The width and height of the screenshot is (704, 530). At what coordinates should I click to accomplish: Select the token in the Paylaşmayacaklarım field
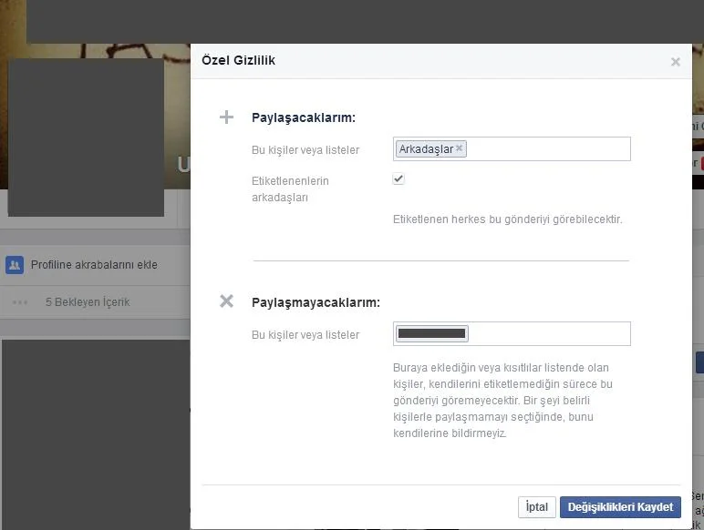point(432,334)
